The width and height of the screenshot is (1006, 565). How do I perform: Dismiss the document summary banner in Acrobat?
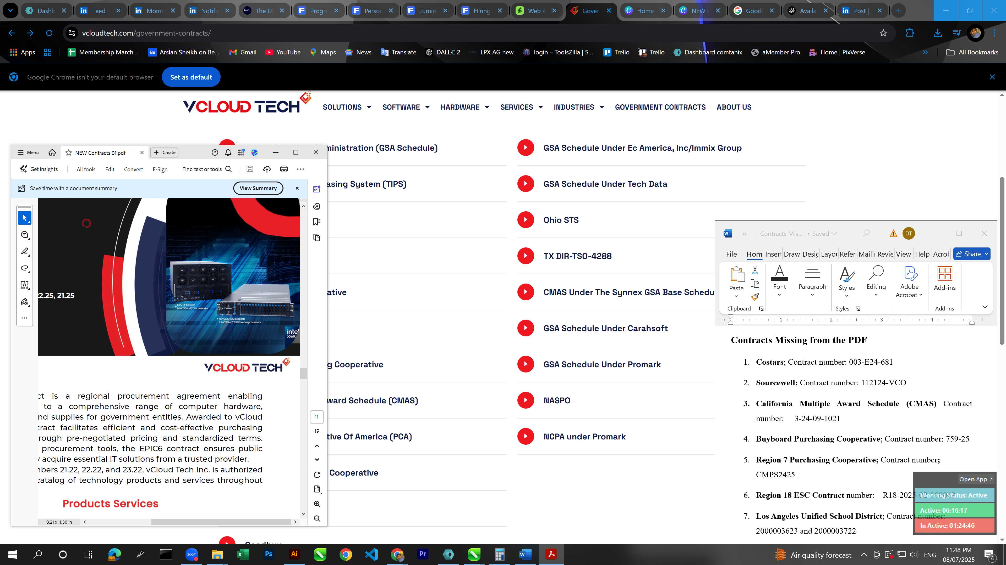(x=297, y=188)
